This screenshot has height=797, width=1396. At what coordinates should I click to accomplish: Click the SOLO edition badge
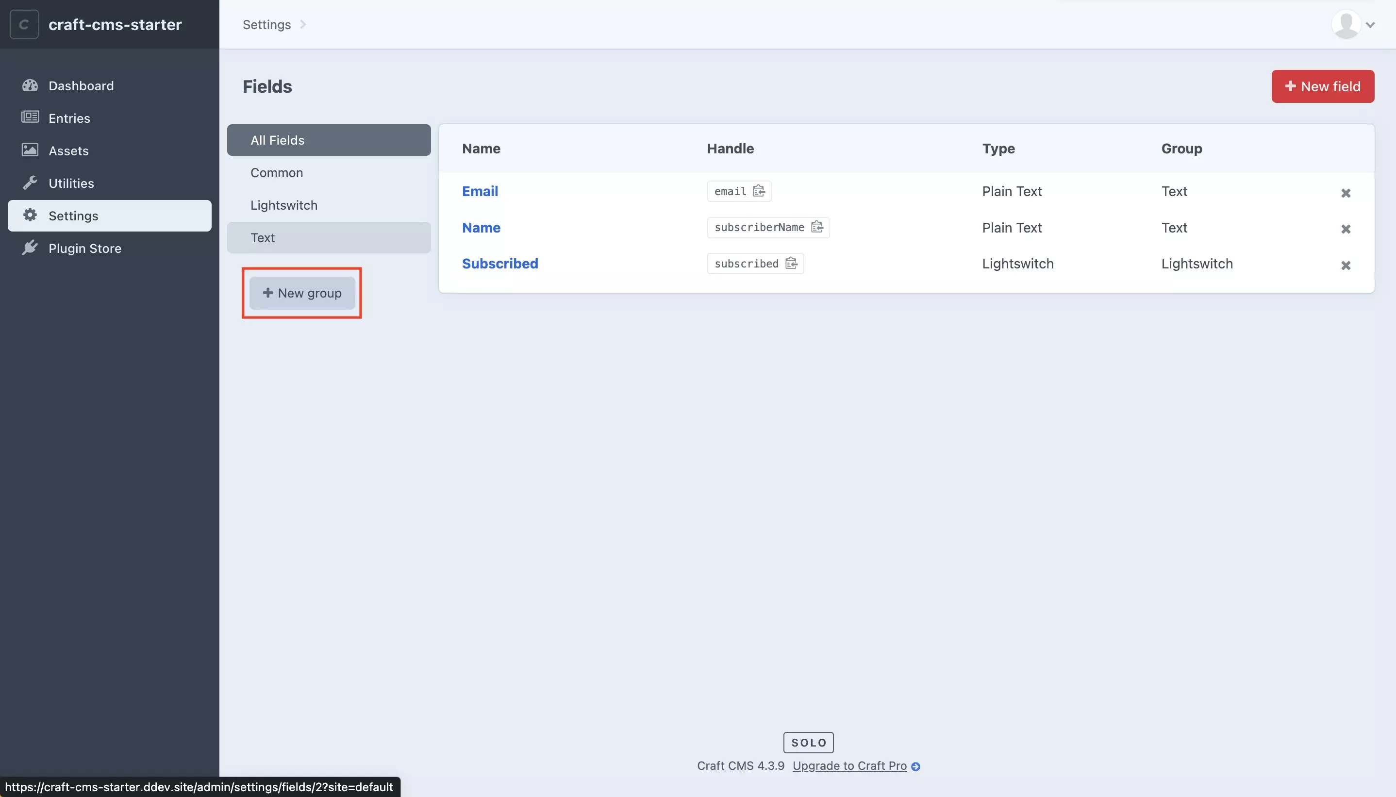tap(808, 743)
